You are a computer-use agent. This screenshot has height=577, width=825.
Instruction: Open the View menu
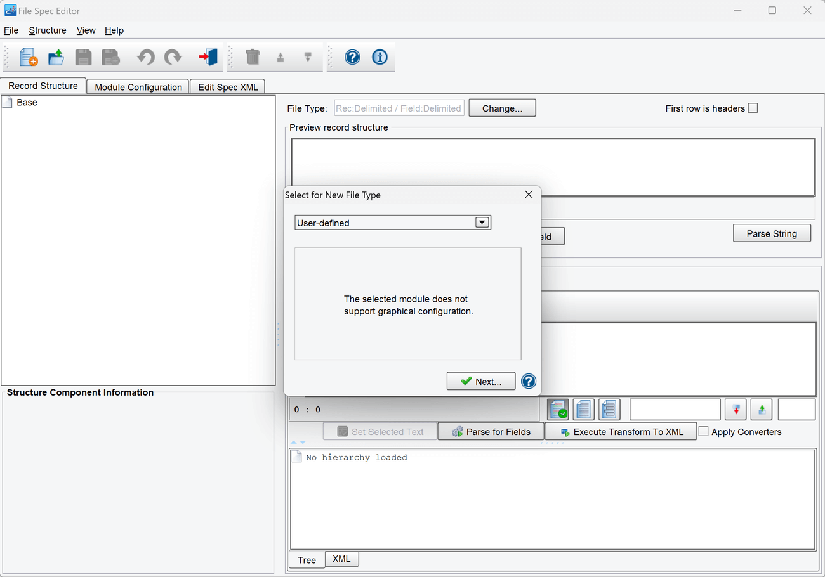(86, 30)
